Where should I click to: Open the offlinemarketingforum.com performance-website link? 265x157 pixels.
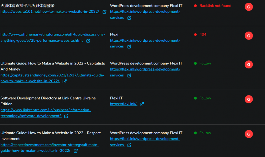(53, 38)
